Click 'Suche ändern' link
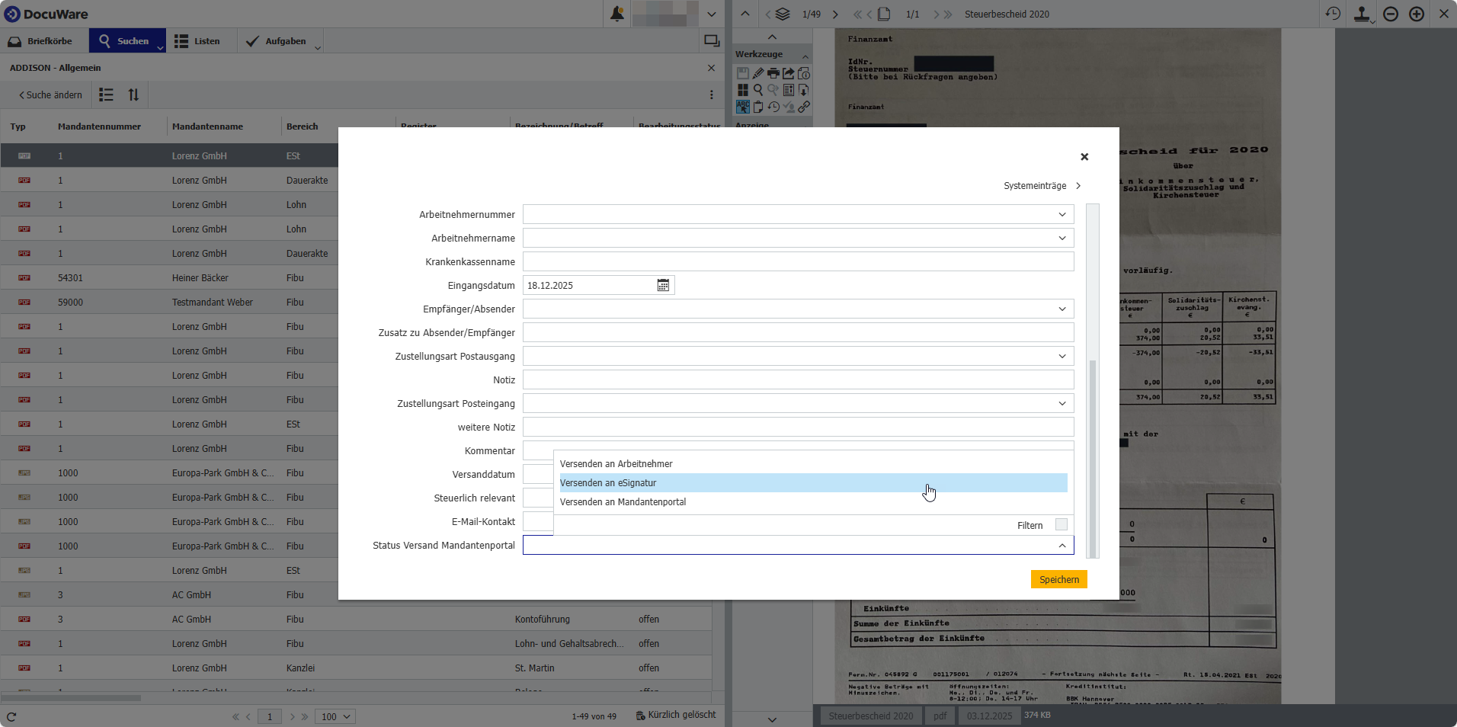Screen dimensions: 1457x727 (50, 95)
